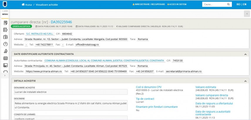Image resolution: width=251 pixels, height=120 pixels.
Task: Click in the Cauta search field
Action: 213,5
